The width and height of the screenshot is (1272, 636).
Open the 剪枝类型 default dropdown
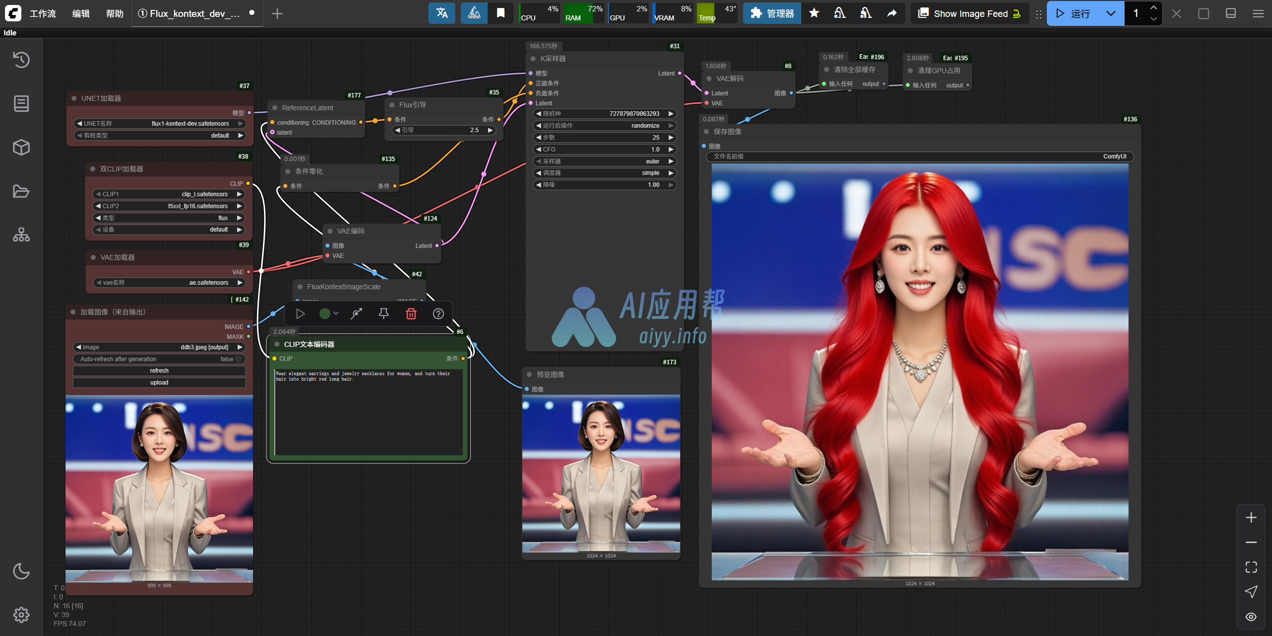point(160,136)
